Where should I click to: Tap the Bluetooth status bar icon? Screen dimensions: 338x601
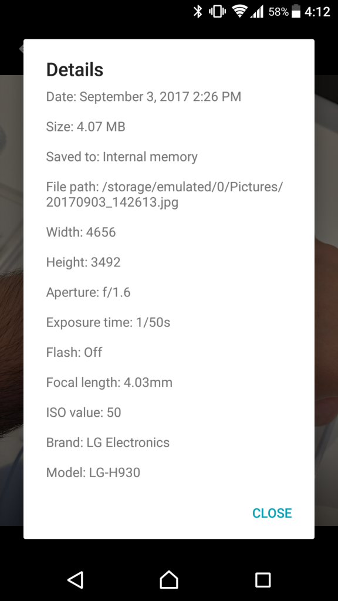pyautogui.click(x=197, y=12)
